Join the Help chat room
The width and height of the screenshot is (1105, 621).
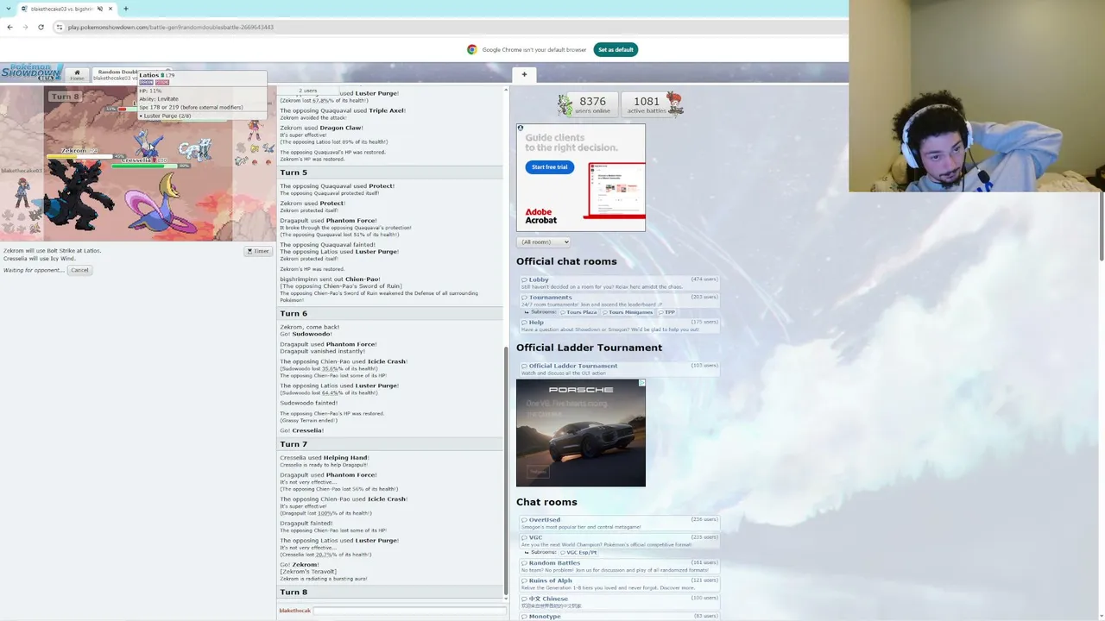pos(618,325)
